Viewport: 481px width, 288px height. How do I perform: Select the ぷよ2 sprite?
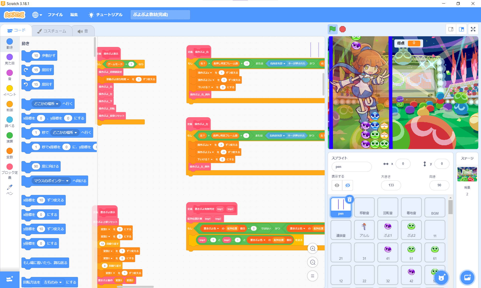(411, 230)
